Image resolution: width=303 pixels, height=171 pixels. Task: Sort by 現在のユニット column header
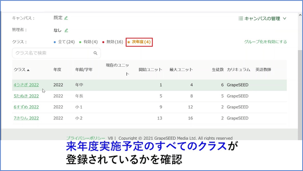click(x=117, y=70)
